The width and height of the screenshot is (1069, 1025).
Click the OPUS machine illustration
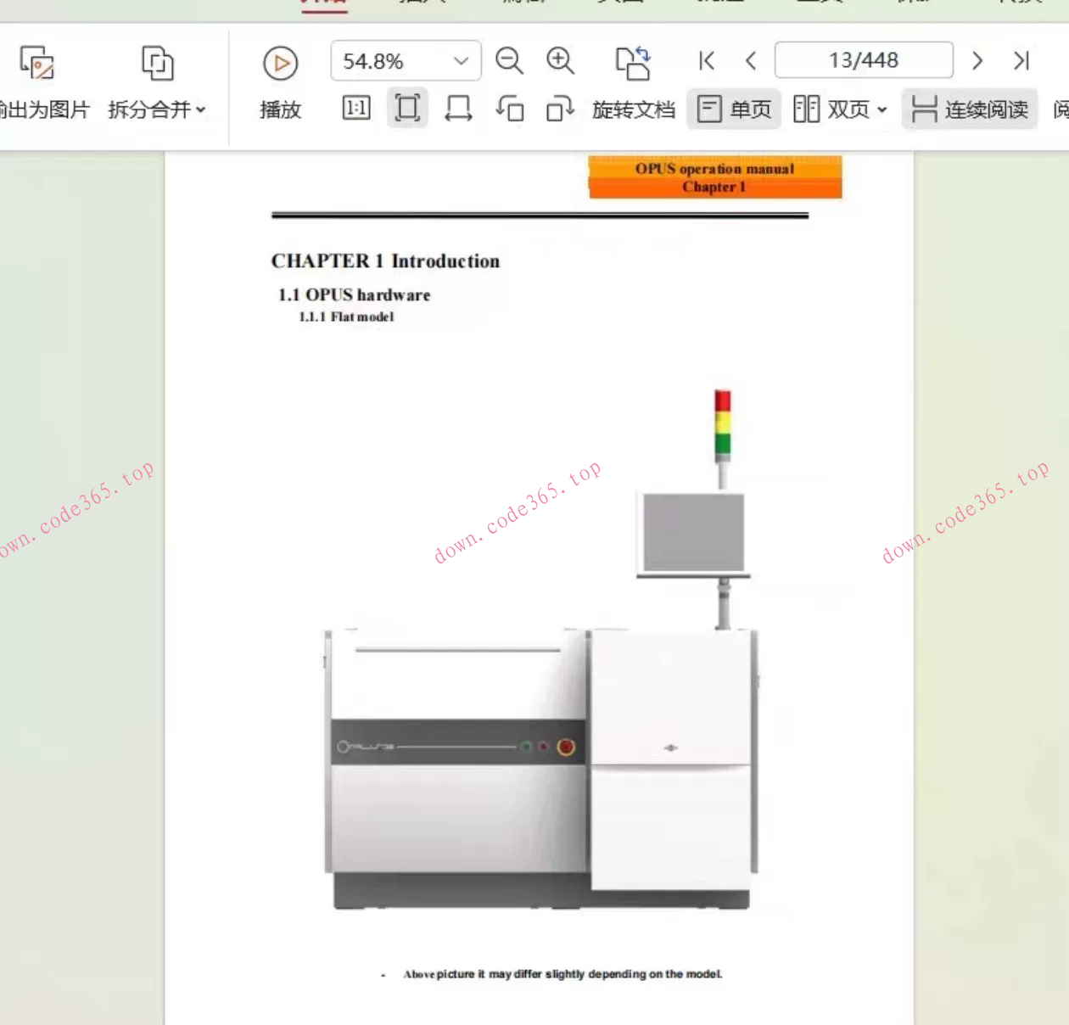(541, 651)
